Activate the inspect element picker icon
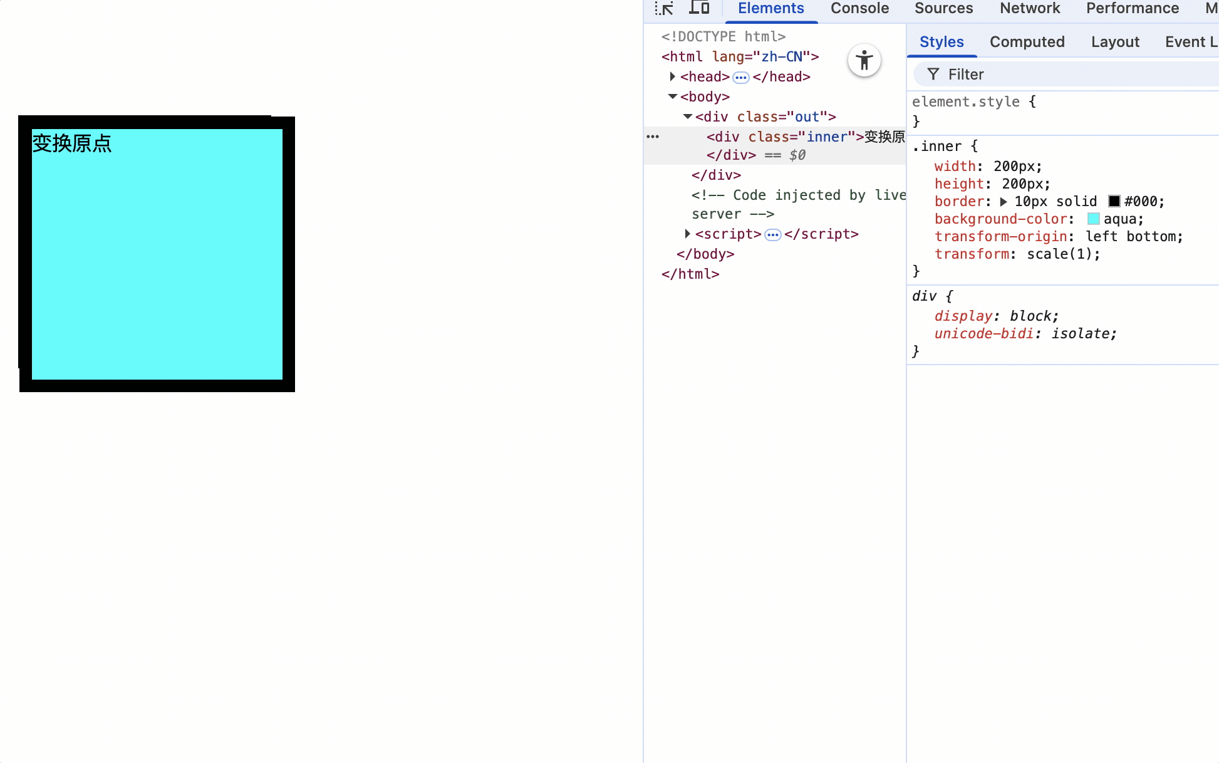Screen dimensions: 1219x763 [664, 9]
